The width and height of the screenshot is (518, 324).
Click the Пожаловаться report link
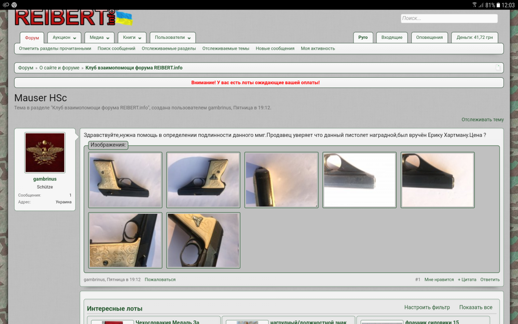(160, 280)
